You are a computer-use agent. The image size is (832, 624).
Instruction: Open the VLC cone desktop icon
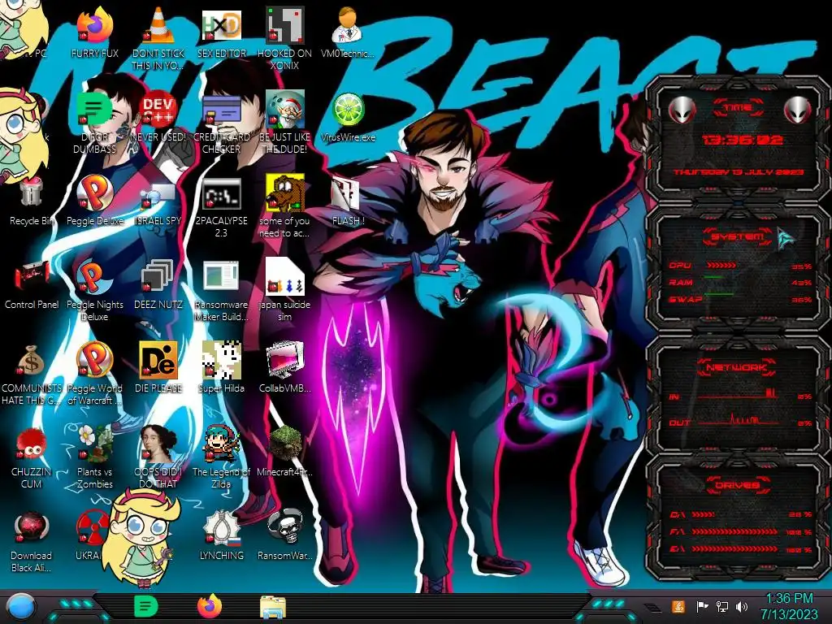(158, 25)
